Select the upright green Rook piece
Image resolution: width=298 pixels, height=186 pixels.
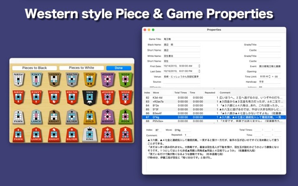point(126,117)
